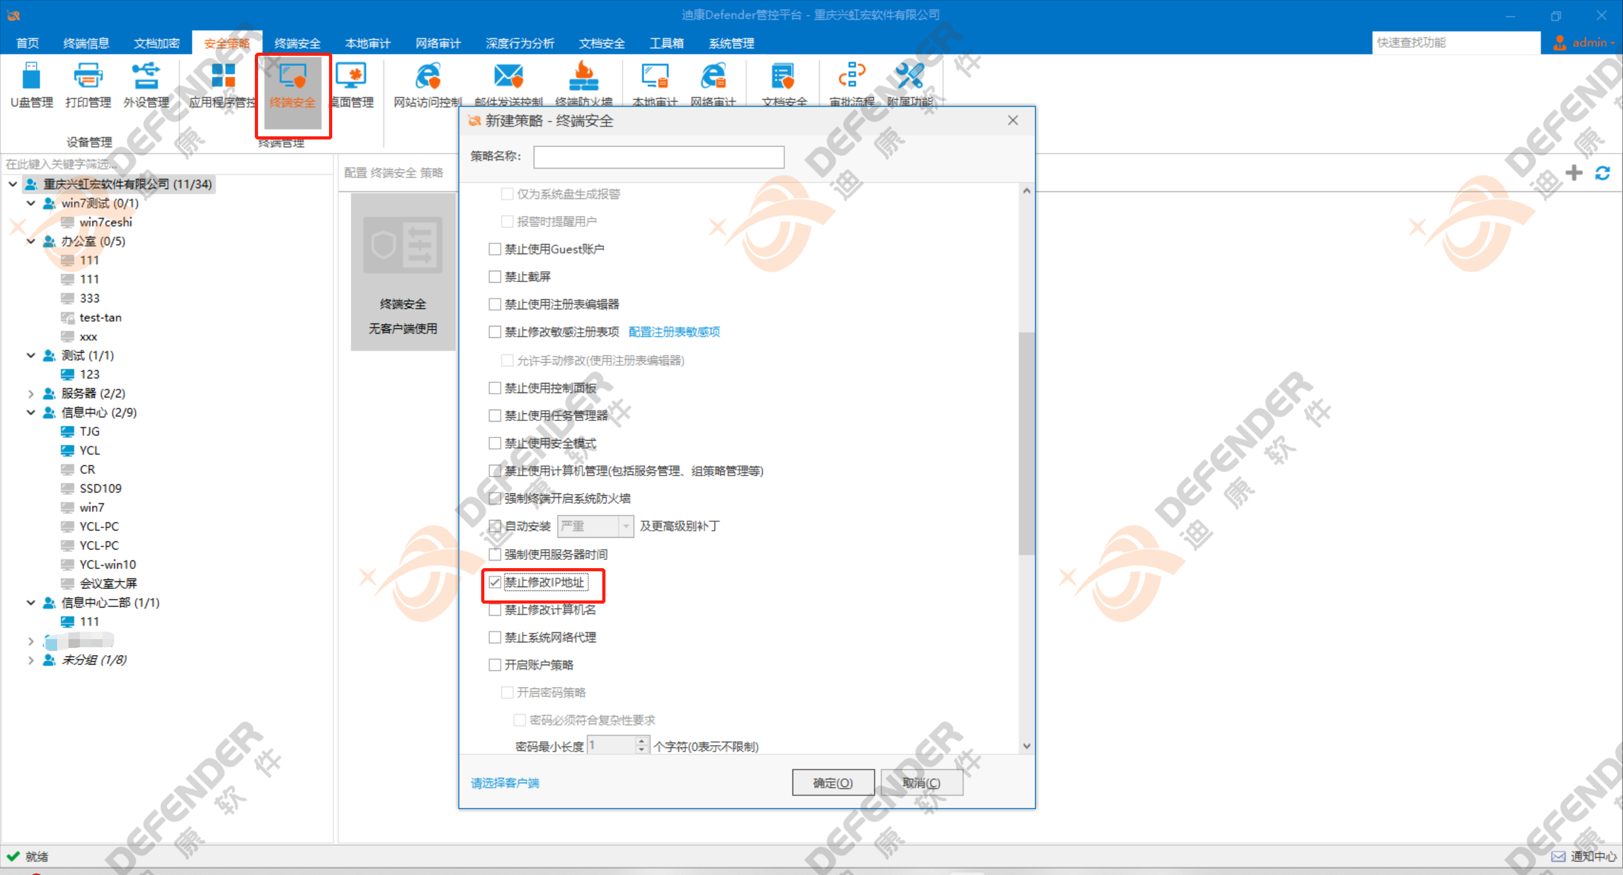The width and height of the screenshot is (1623, 875).
Task: Open 附属功能 auxiliary tools
Action: tap(910, 86)
